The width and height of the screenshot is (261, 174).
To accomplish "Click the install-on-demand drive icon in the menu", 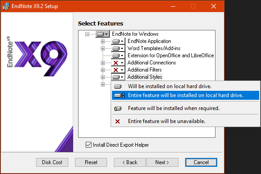I will [118, 109].
